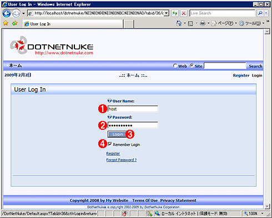The image size is (272, 218).
Task: Click the popup blocker status bar icon
Action: pos(125,214)
